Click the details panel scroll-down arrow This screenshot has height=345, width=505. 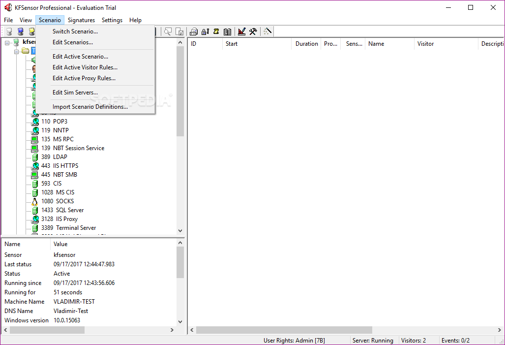(180, 321)
